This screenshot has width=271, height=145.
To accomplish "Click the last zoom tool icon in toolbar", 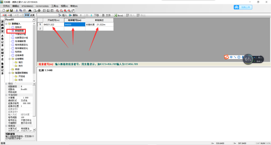I will (73, 11).
